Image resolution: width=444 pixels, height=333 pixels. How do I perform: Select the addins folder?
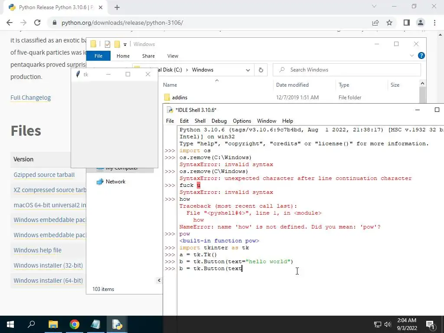[180, 98]
